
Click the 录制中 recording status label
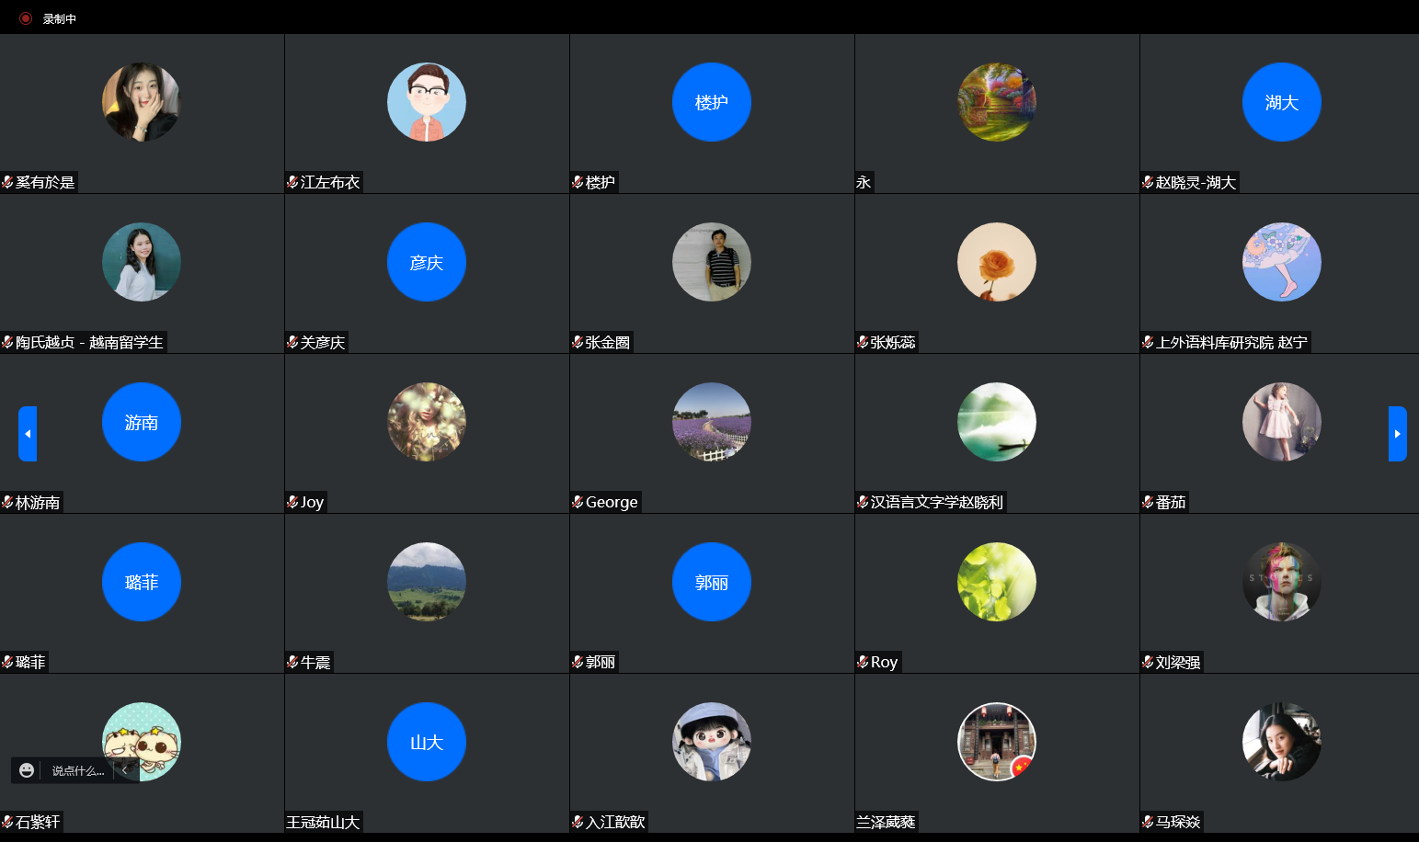60,18
